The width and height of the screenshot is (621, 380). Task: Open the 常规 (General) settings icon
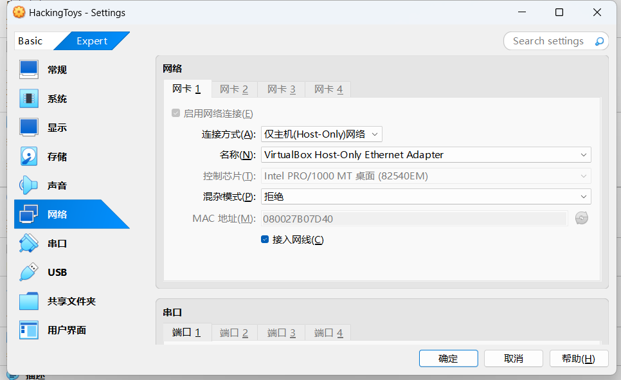click(29, 69)
